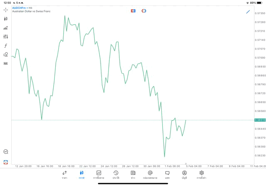Open the การซื้อขาย trade tab
Image resolution: width=266 pixels, height=186 pixels.
point(99,175)
